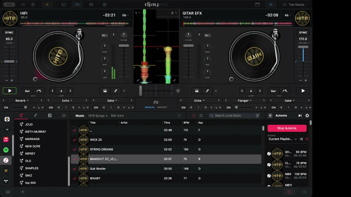Screen dimensions: 351x197
Task: Click the Set cue button on the HIFI deck
Action: point(27,91)
